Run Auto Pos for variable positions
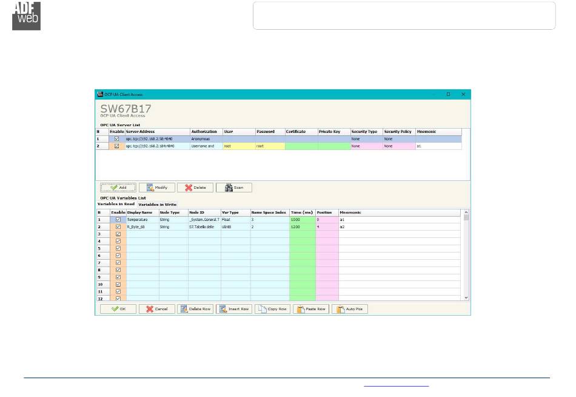Image resolution: width=576 pixels, height=397 pixels. point(349,309)
